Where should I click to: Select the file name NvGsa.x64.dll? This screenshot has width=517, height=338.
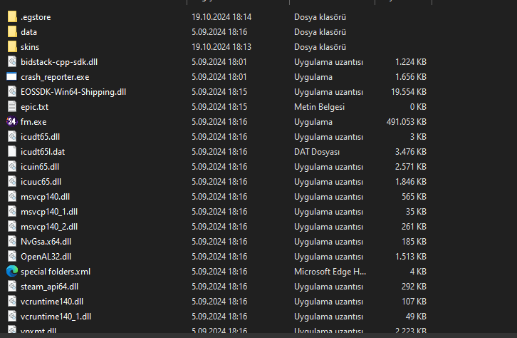(46, 242)
